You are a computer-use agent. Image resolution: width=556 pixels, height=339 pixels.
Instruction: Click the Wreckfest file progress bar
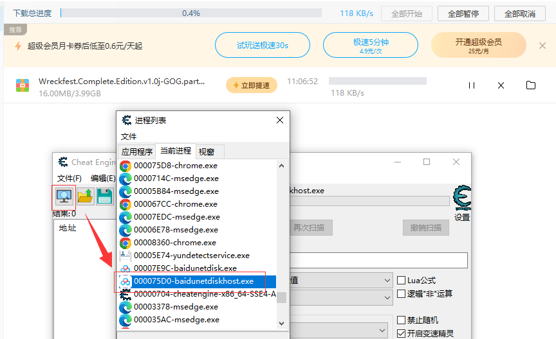pyautogui.click(x=378, y=81)
